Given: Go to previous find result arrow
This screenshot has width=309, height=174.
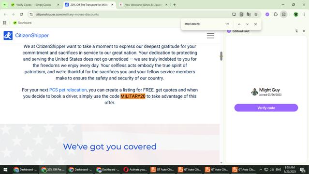Looking at the screenshot, I should tap(239, 24).
